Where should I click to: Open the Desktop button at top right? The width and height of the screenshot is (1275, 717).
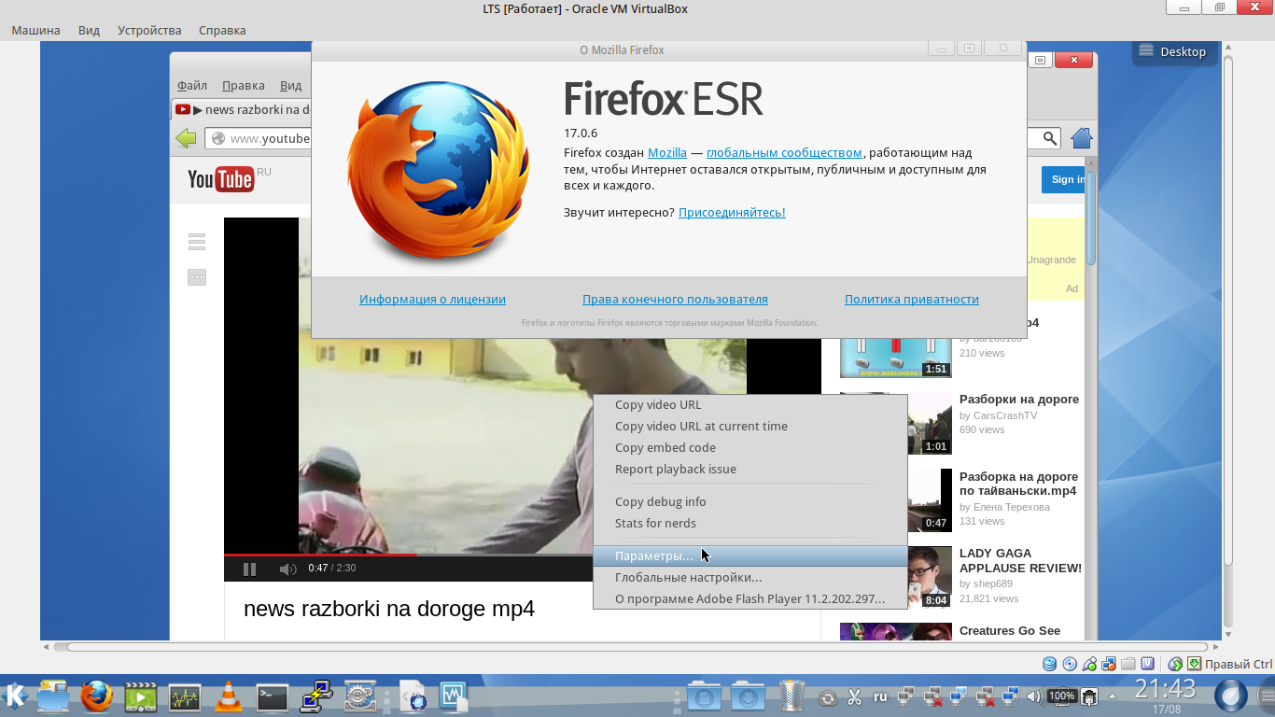pyautogui.click(x=1175, y=51)
